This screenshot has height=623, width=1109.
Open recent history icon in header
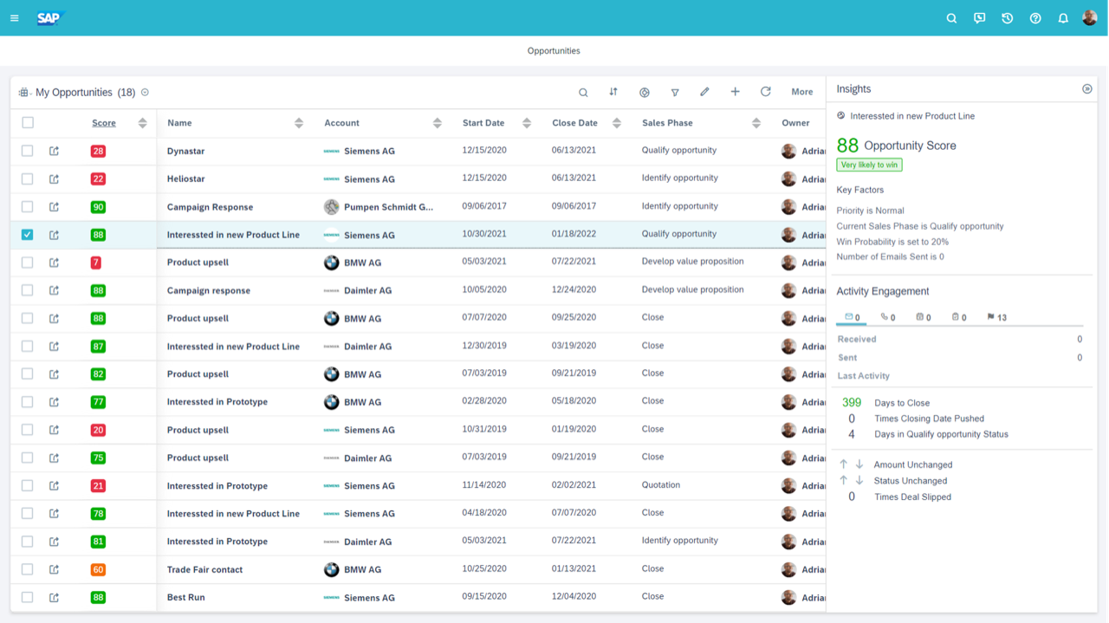[x=1007, y=18]
